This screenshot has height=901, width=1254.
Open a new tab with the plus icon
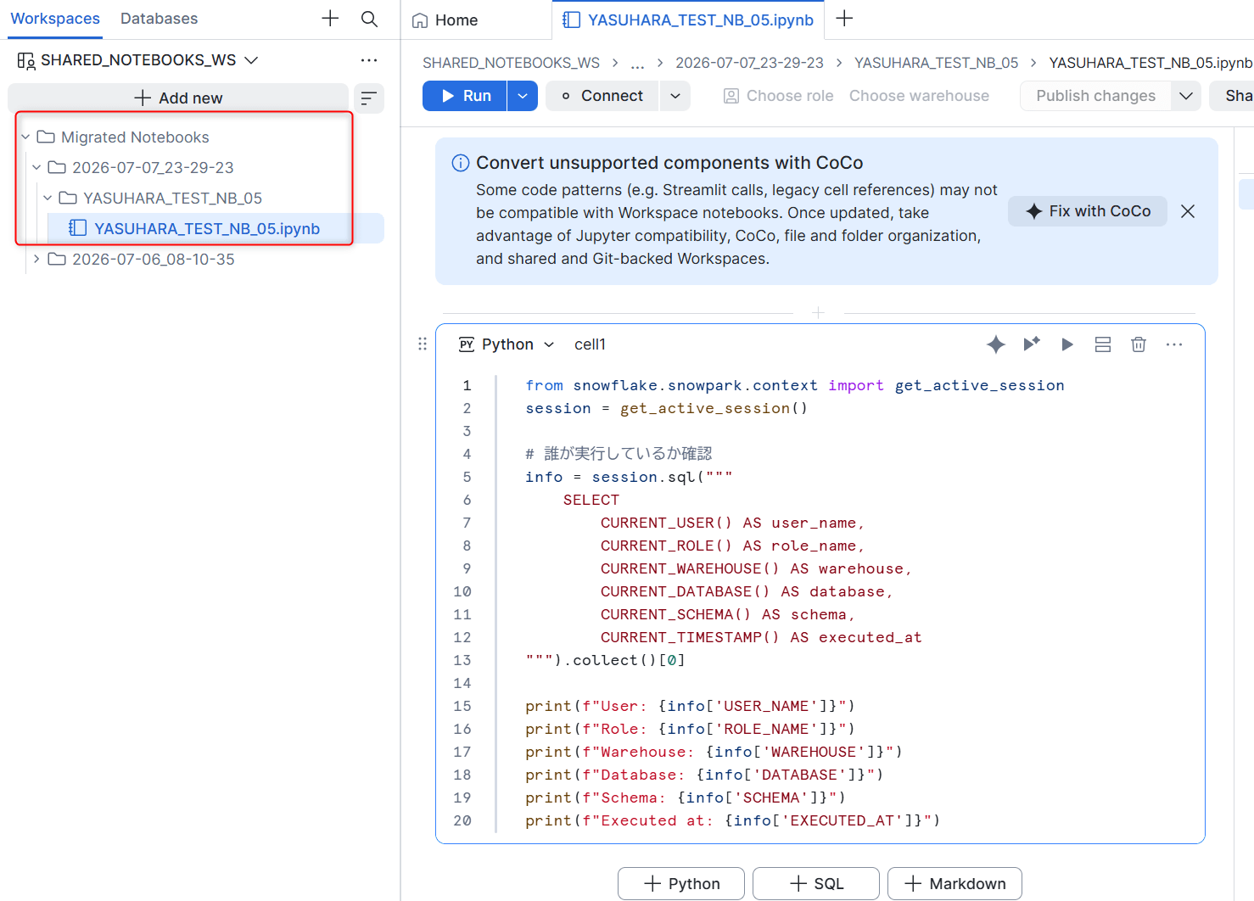pos(844,19)
